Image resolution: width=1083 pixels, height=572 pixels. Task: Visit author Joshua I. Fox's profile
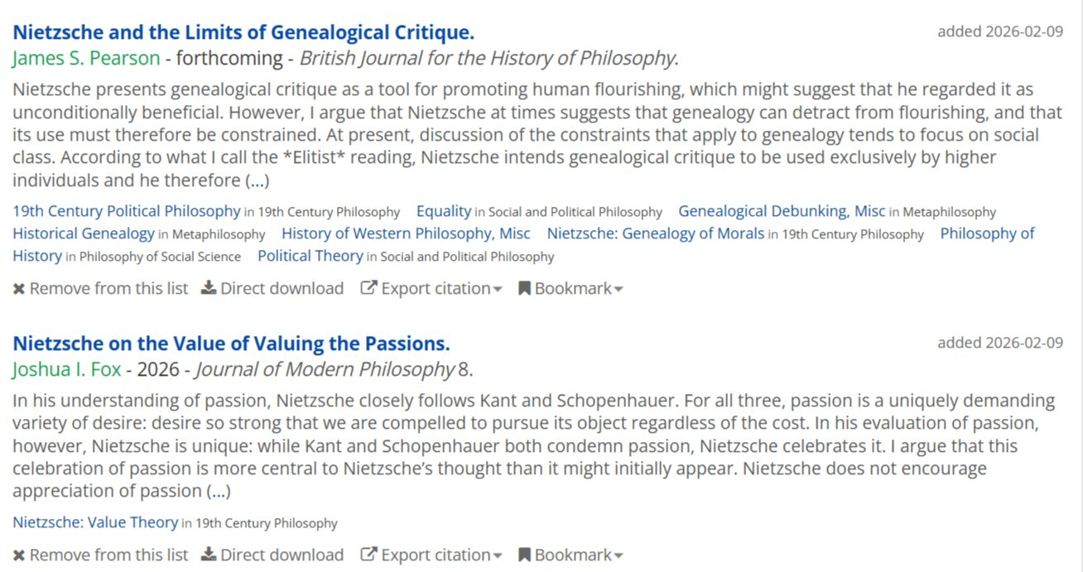pyautogui.click(x=66, y=369)
